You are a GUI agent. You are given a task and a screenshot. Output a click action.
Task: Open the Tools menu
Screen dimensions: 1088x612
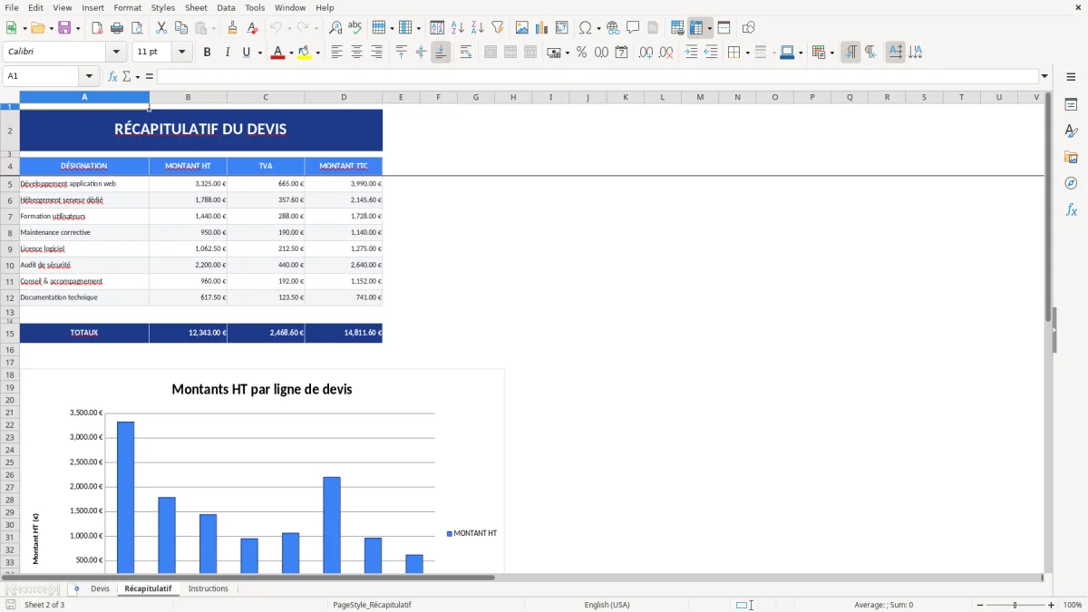[255, 7]
